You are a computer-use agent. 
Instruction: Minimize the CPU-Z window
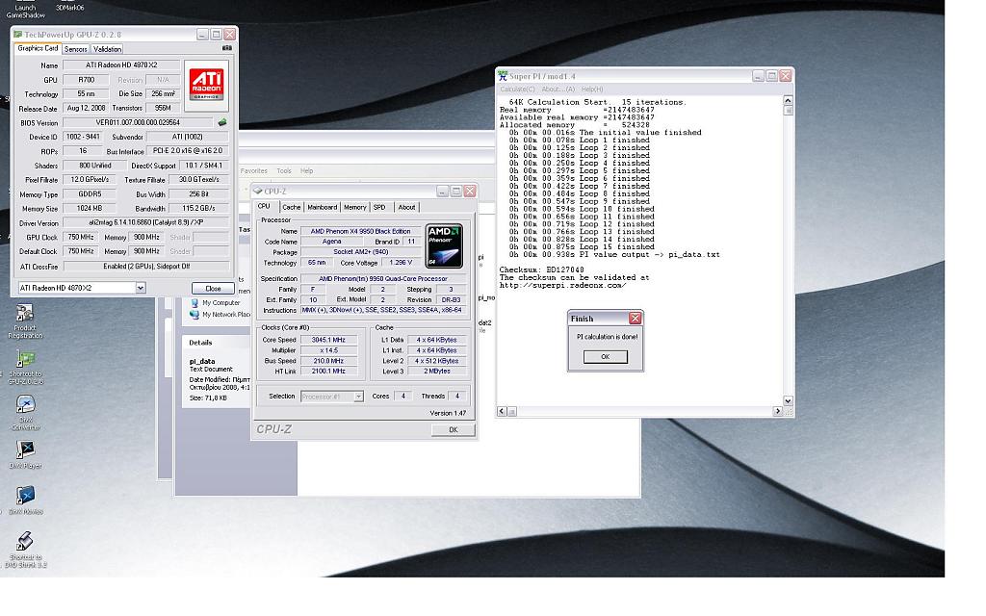click(443, 191)
